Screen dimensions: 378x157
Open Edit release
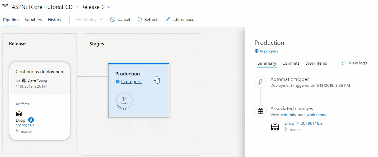180,19
